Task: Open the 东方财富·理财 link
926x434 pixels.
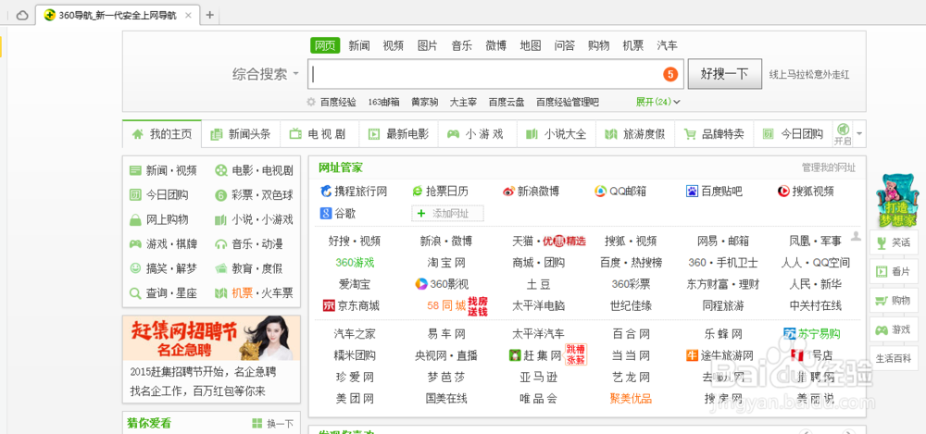Action: click(723, 284)
